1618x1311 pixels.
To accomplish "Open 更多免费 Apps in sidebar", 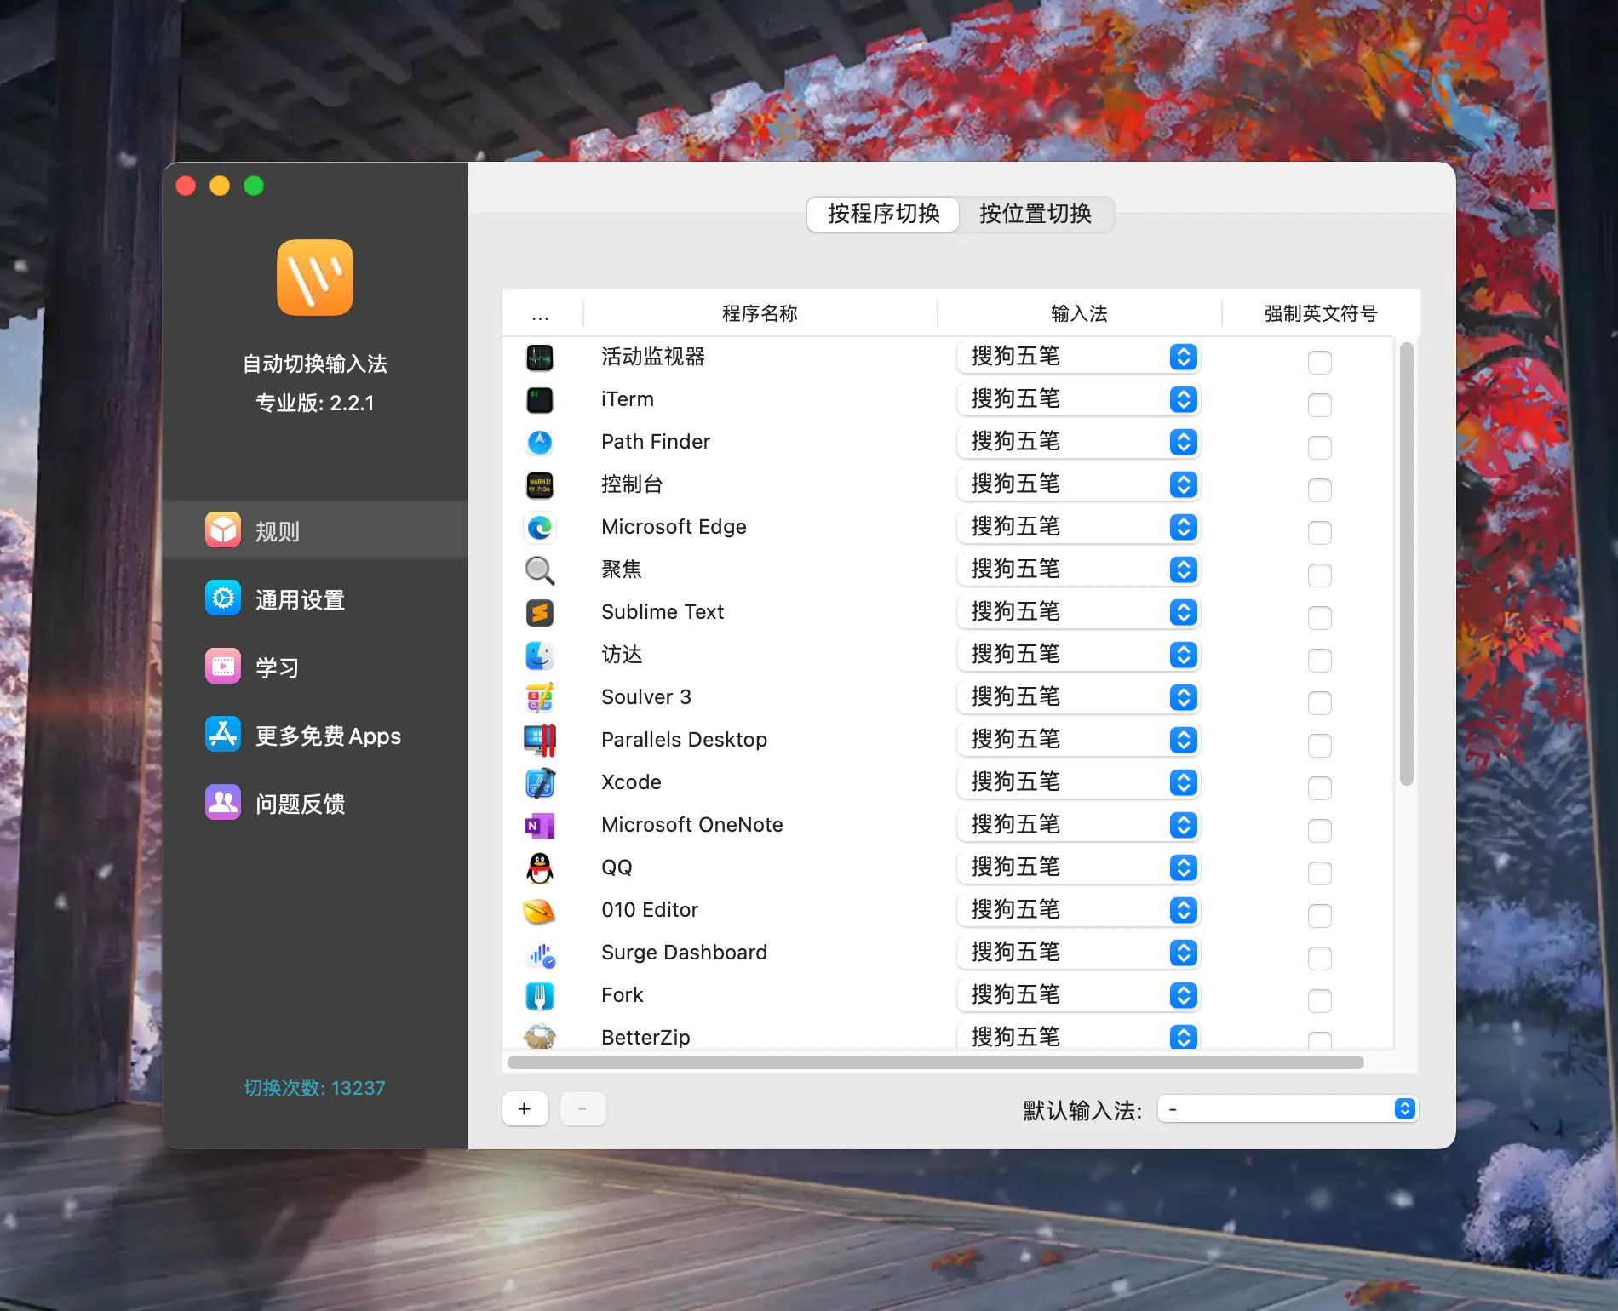I will click(x=328, y=736).
